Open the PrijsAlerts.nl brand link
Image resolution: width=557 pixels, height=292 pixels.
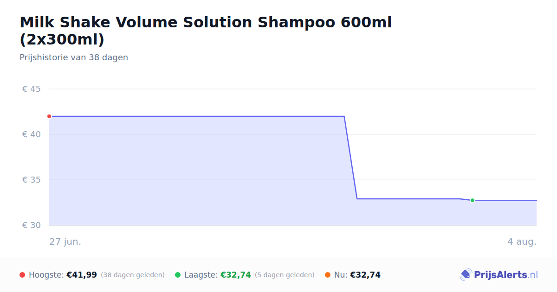click(499, 275)
